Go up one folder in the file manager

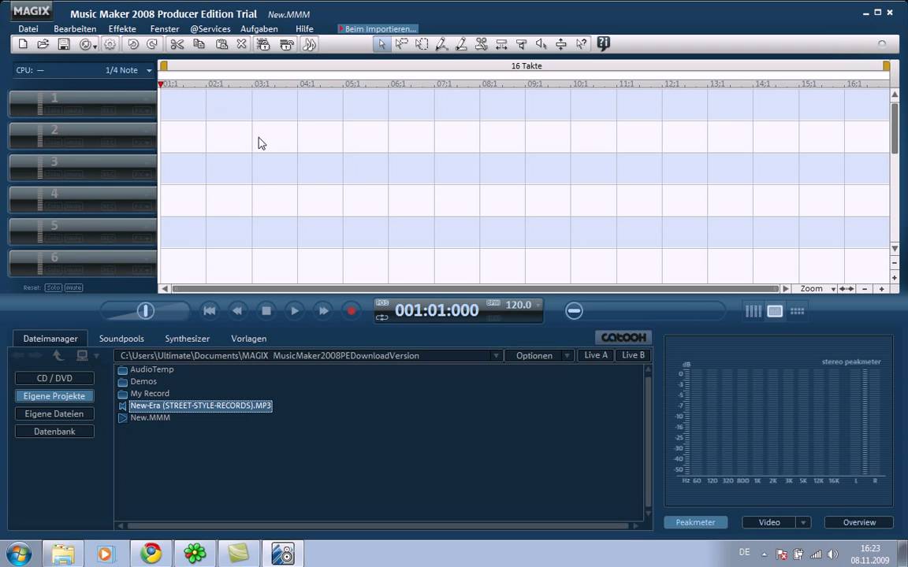58,355
